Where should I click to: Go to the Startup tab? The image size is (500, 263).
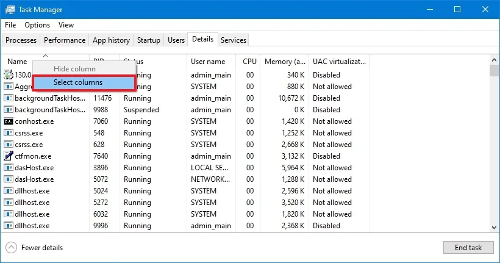(x=149, y=40)
